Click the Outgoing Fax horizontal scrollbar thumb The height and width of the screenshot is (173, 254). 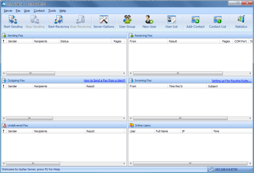point(30,118)
